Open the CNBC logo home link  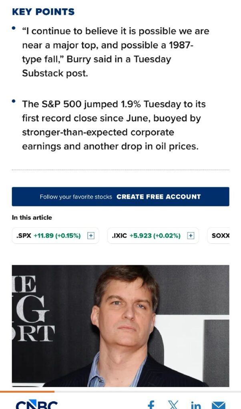click(x=36, y=404)
